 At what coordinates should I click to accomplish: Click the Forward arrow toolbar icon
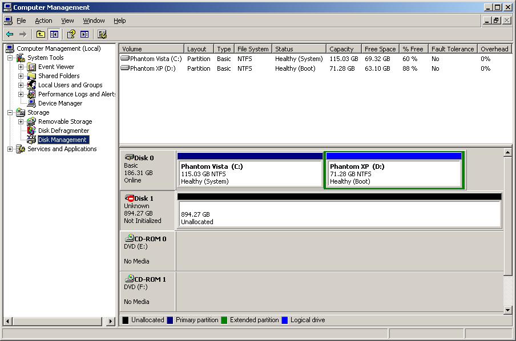pyautogui.click(x=23, y=34)
